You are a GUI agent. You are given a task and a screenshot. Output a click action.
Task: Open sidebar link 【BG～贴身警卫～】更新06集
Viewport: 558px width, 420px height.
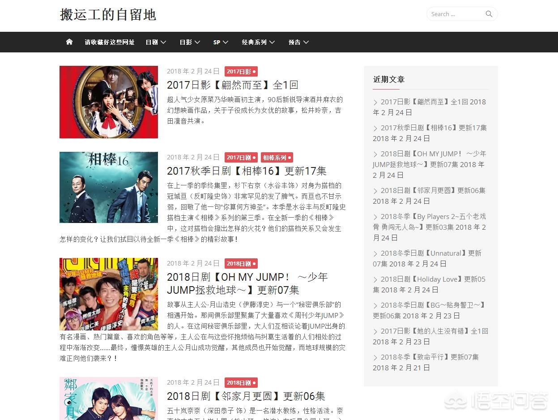pyautogui.click(x=430, y=310)
